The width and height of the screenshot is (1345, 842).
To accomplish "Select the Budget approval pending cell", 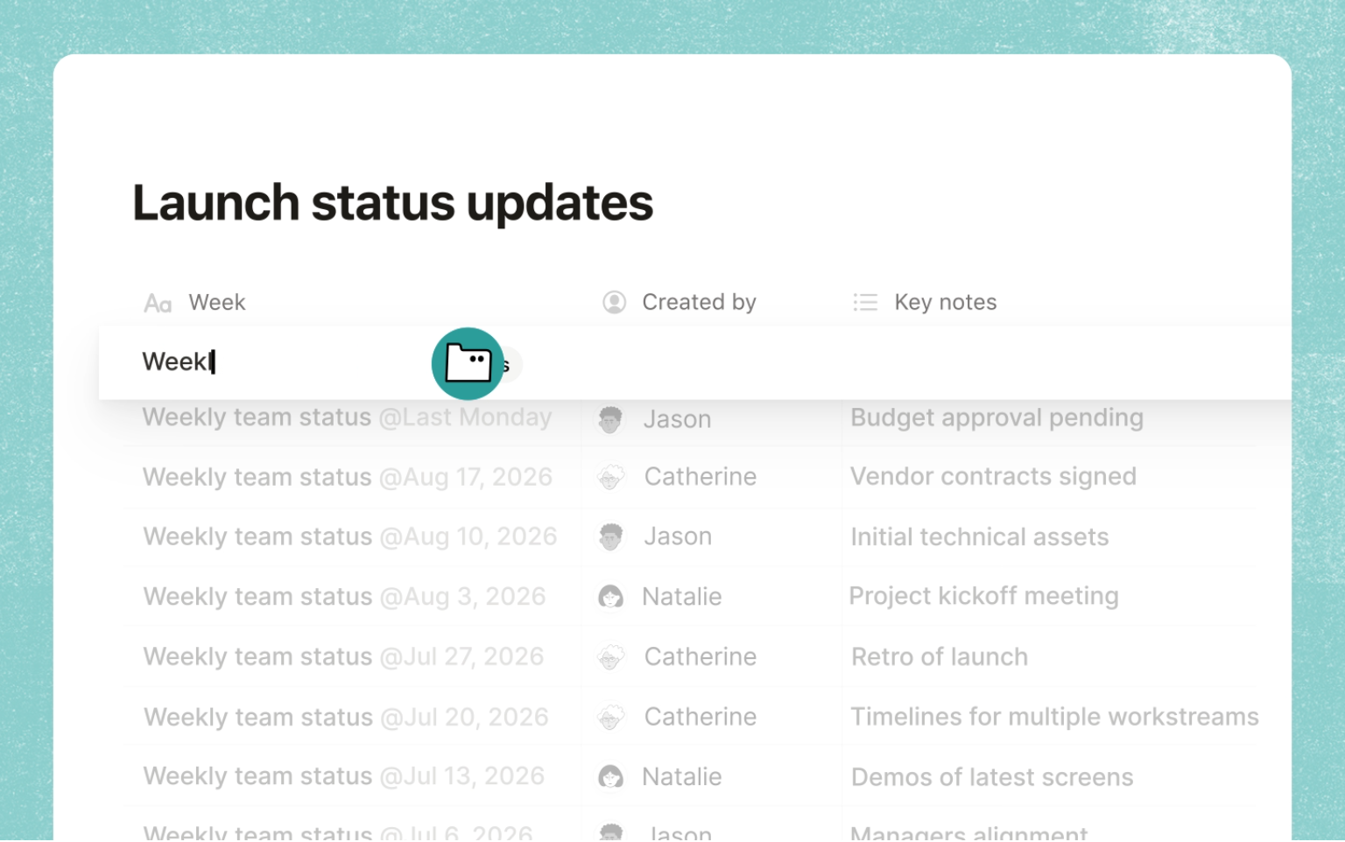I will [996, 418].
